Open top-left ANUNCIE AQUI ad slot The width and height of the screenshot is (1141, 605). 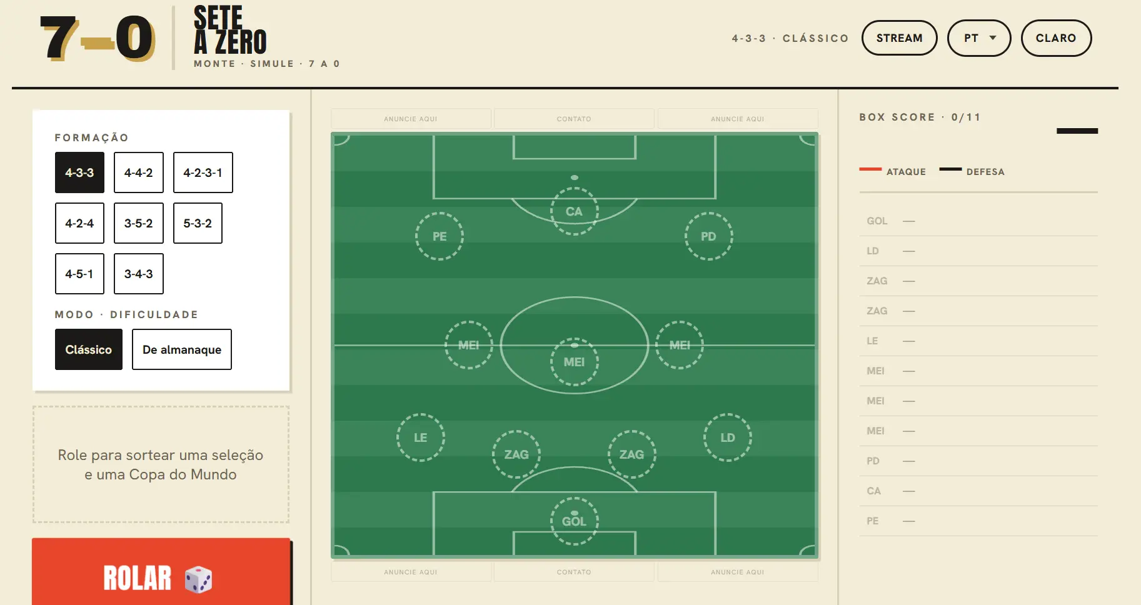(x=411, y=119)
